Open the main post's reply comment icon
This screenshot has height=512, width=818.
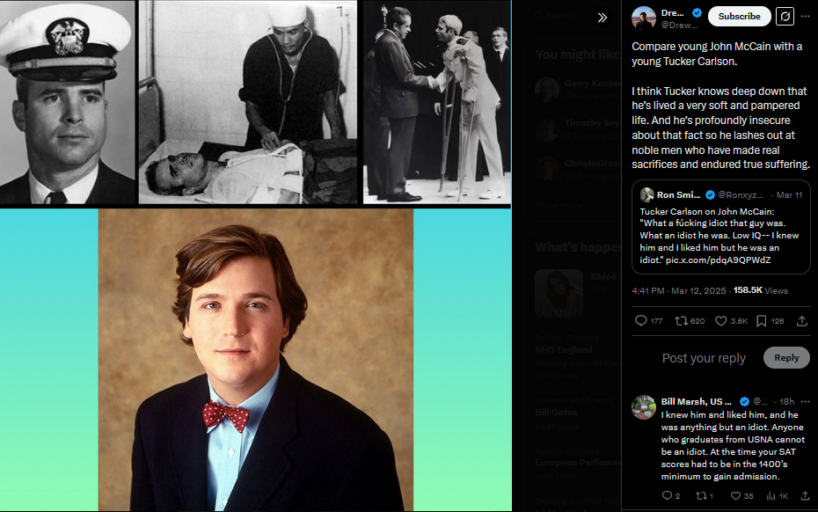(640, 321)
